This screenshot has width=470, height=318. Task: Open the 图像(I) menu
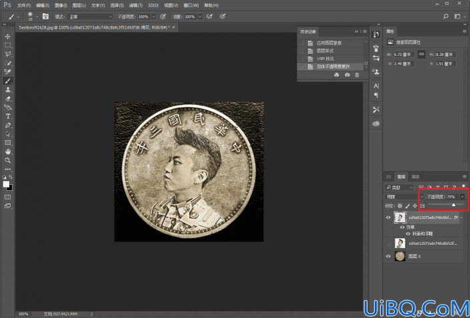click(x=61, y=5)
